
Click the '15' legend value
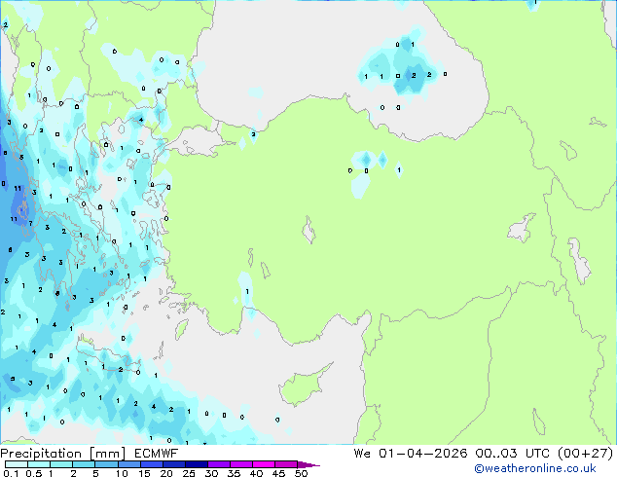tap(144, 473)
